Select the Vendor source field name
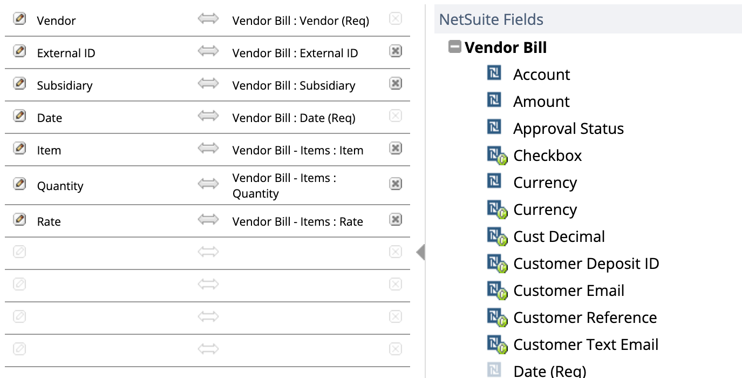The width and height of the screenshot is (742, 378). click(x=56, y=21)
